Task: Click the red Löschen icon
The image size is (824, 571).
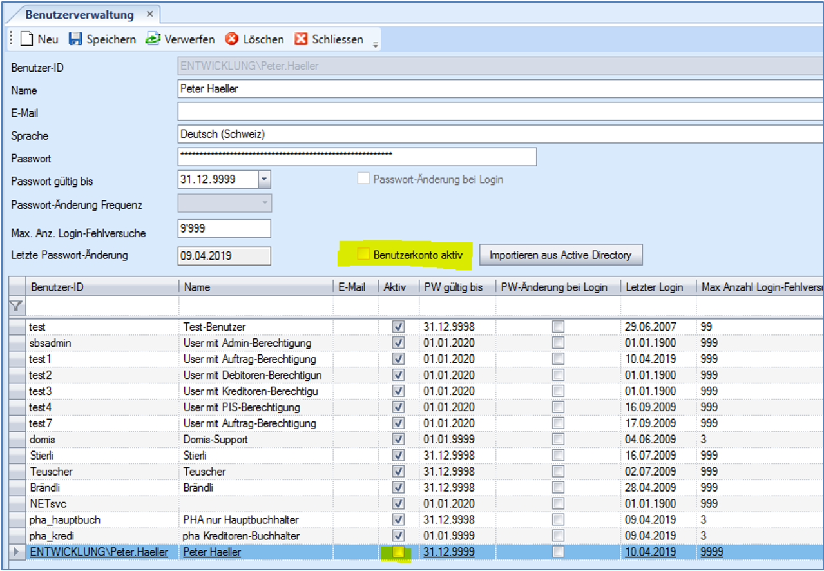Action: click(231, 39)
